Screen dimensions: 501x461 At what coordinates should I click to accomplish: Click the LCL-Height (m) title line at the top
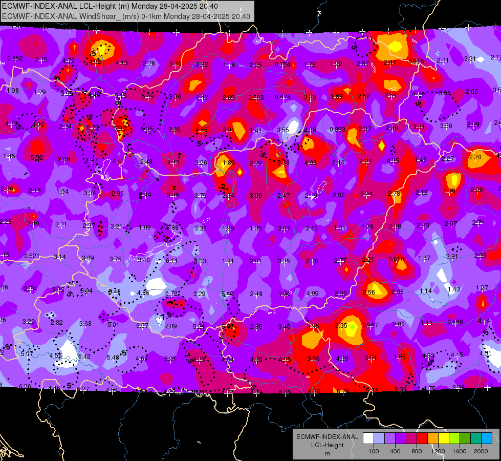(x=110, y=6)
